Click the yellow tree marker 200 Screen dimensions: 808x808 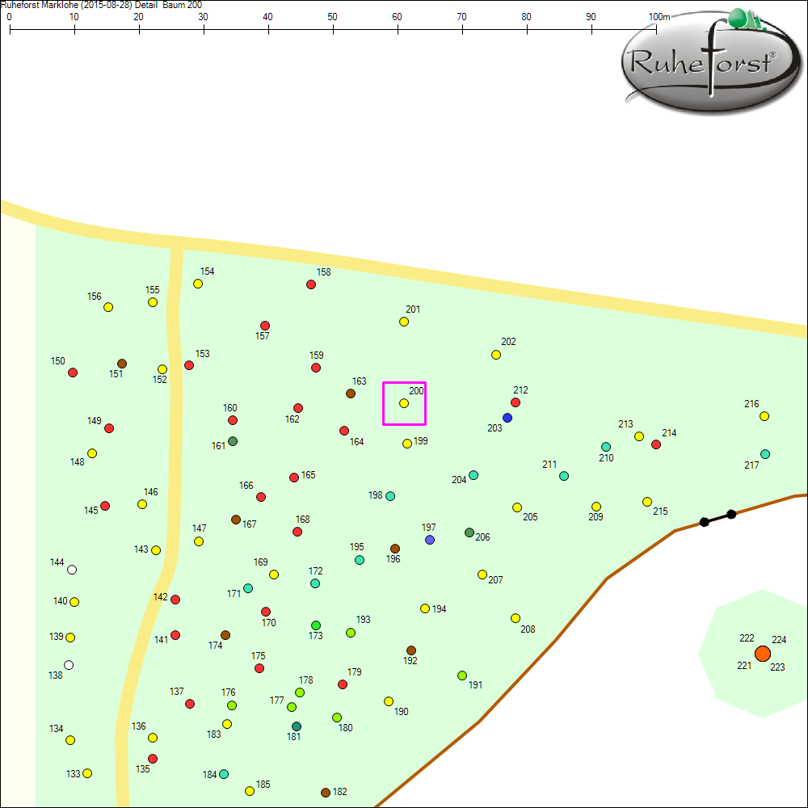click(x=404, y=403)
